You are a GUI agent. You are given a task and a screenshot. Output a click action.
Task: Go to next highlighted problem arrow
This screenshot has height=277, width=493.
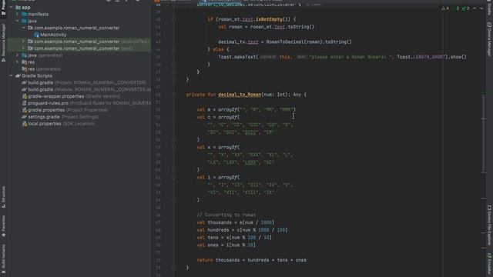click(x=481, y=8)
